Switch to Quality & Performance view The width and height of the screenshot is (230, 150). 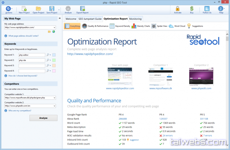point(95,26)
